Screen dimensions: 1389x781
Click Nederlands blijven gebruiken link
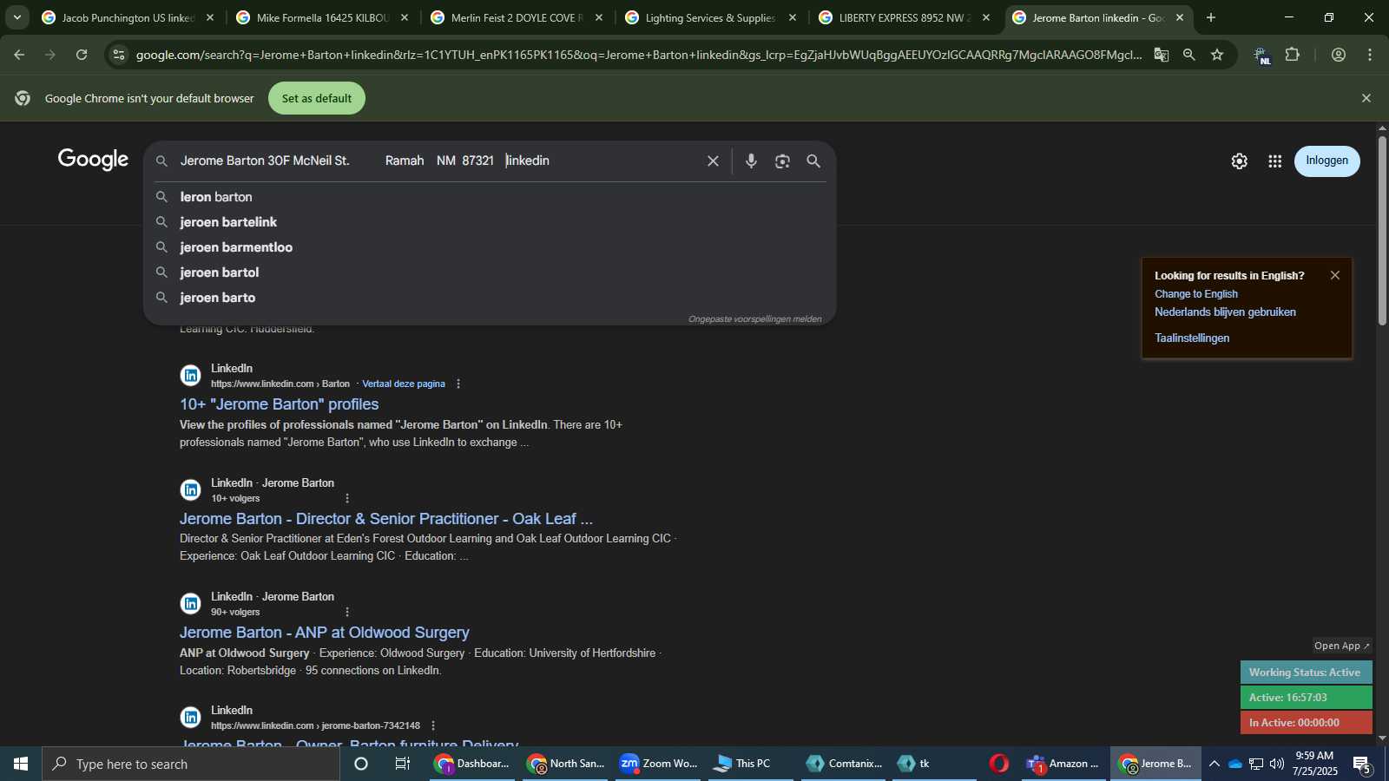pyautogui.click(x=1225, y=312)
